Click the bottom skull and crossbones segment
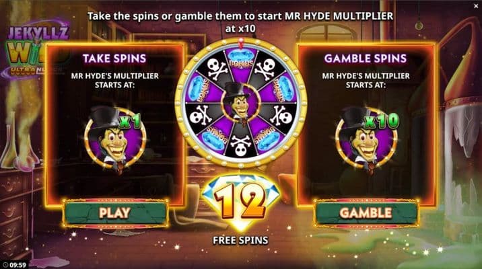 pos(241,145)
